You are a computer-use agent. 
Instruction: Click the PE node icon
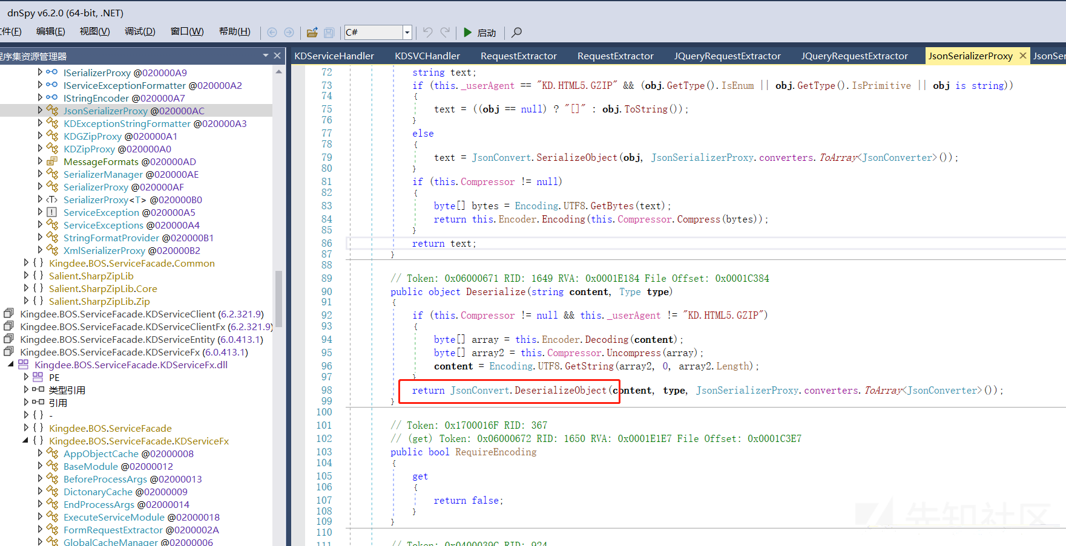[38, 377]
